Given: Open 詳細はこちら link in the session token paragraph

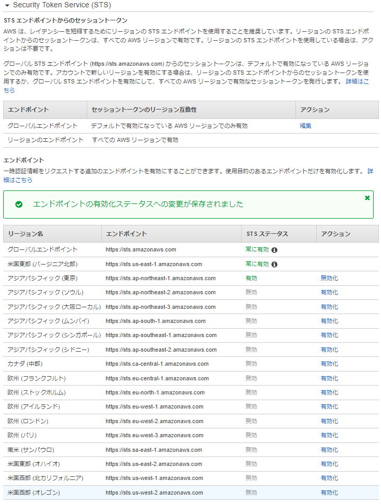Looking at the screenshot, I should [357, 81].
